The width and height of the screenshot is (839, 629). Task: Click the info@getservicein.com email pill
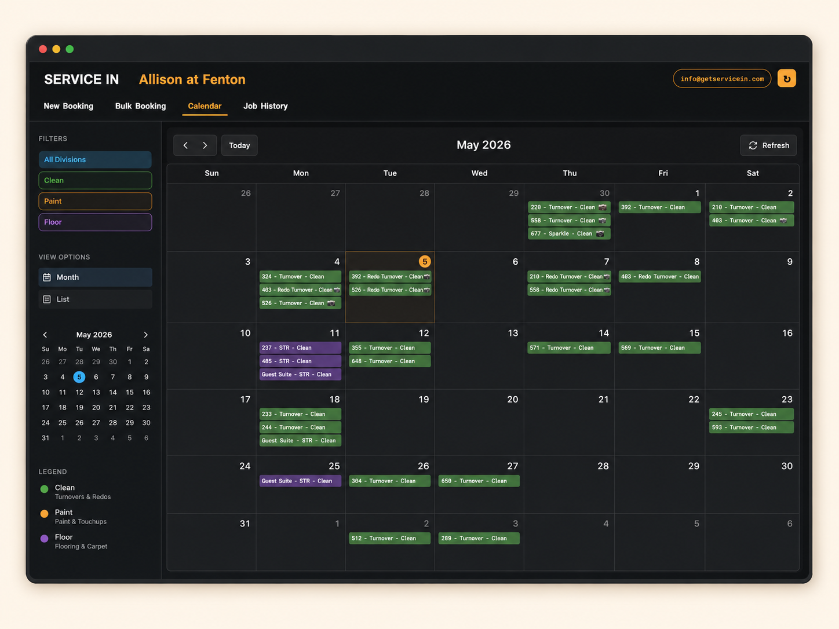tap(722, 79)
